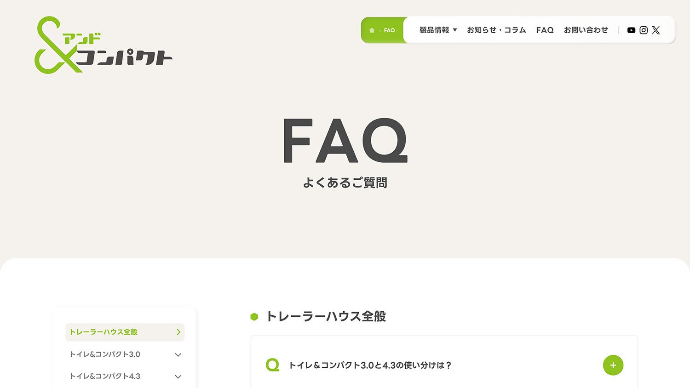Image resolution: width=690 pixels, height=388 pixels.
Task: Open the 製品情報 dropdown arrow
Action: pyautogui.click(x=455, y=30)
